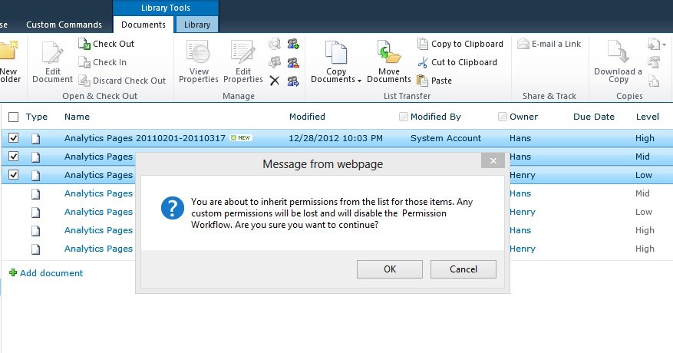Click the Edit Document icon
This screenshot has height=353, width=673.
point(52,53)
